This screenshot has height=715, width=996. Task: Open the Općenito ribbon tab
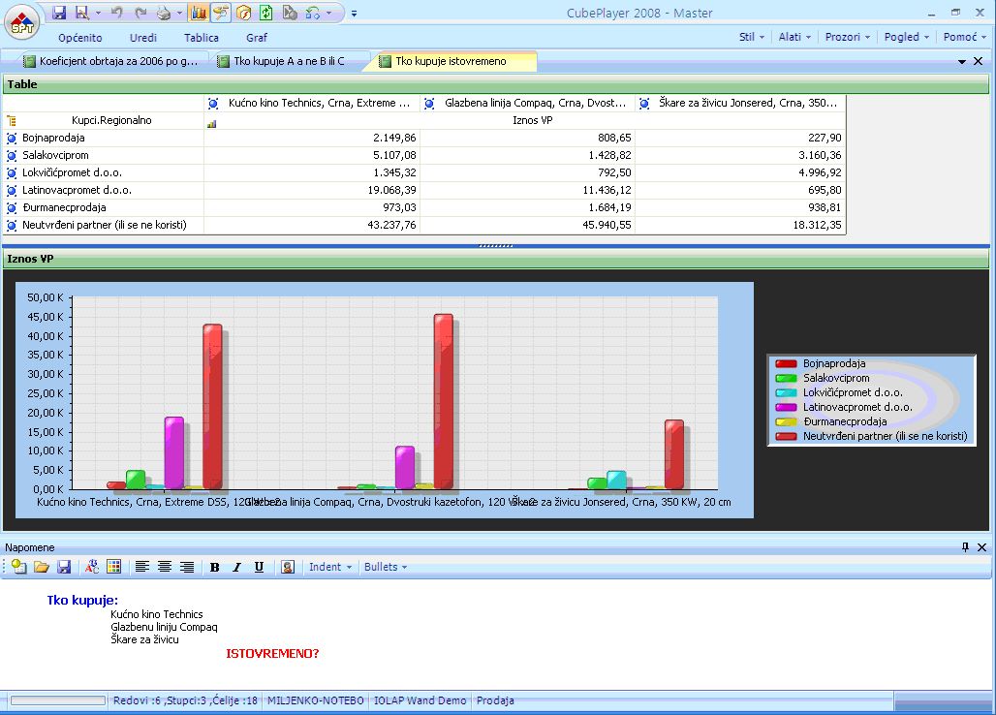[80, 38]
